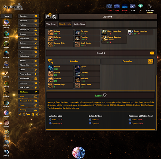The image size is (161, 159).
Task: Open the report search clipboard icon
Action: coord(54,17)
